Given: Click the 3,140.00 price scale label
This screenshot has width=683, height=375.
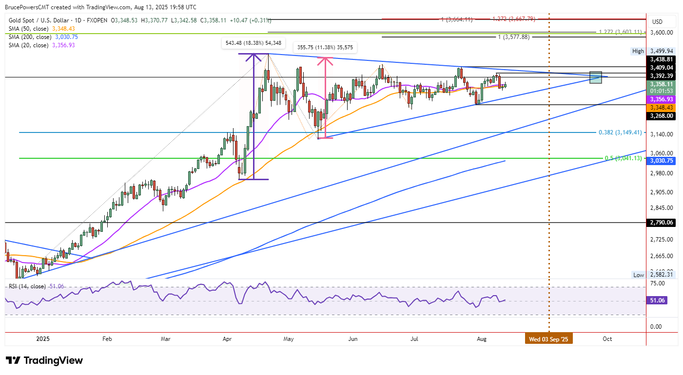Looking at the screenshot, I should click(x=663, y=134).
